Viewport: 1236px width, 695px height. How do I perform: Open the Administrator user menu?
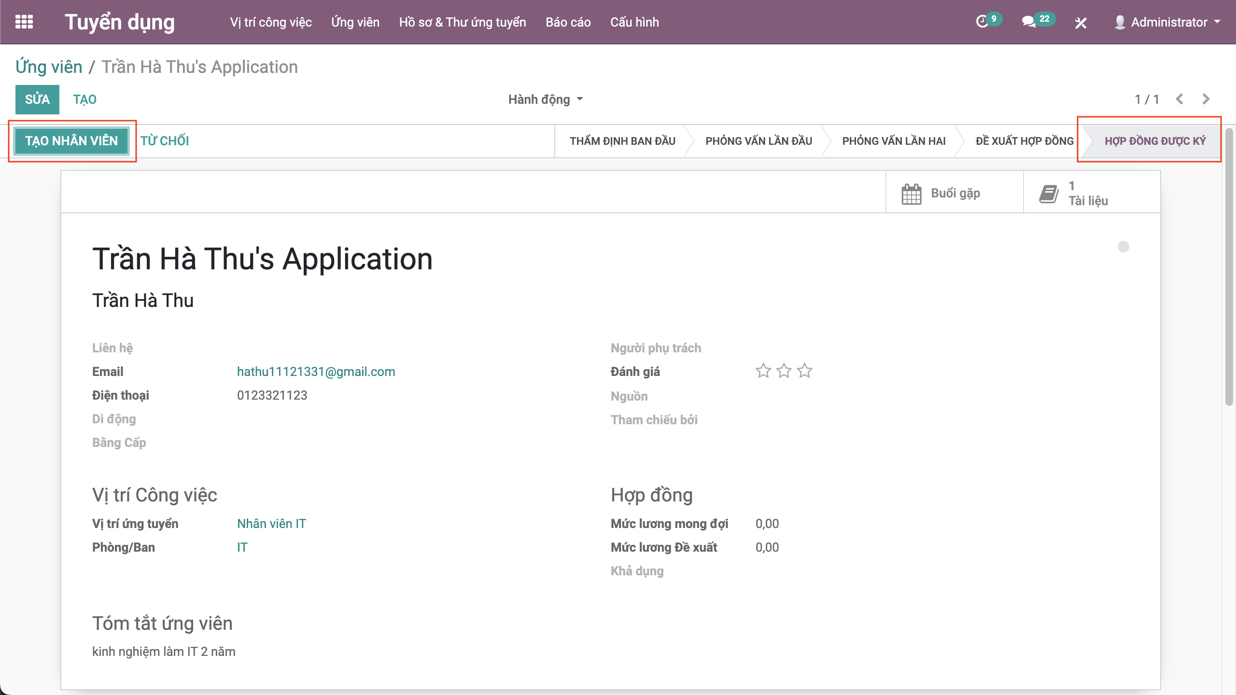1168,22
